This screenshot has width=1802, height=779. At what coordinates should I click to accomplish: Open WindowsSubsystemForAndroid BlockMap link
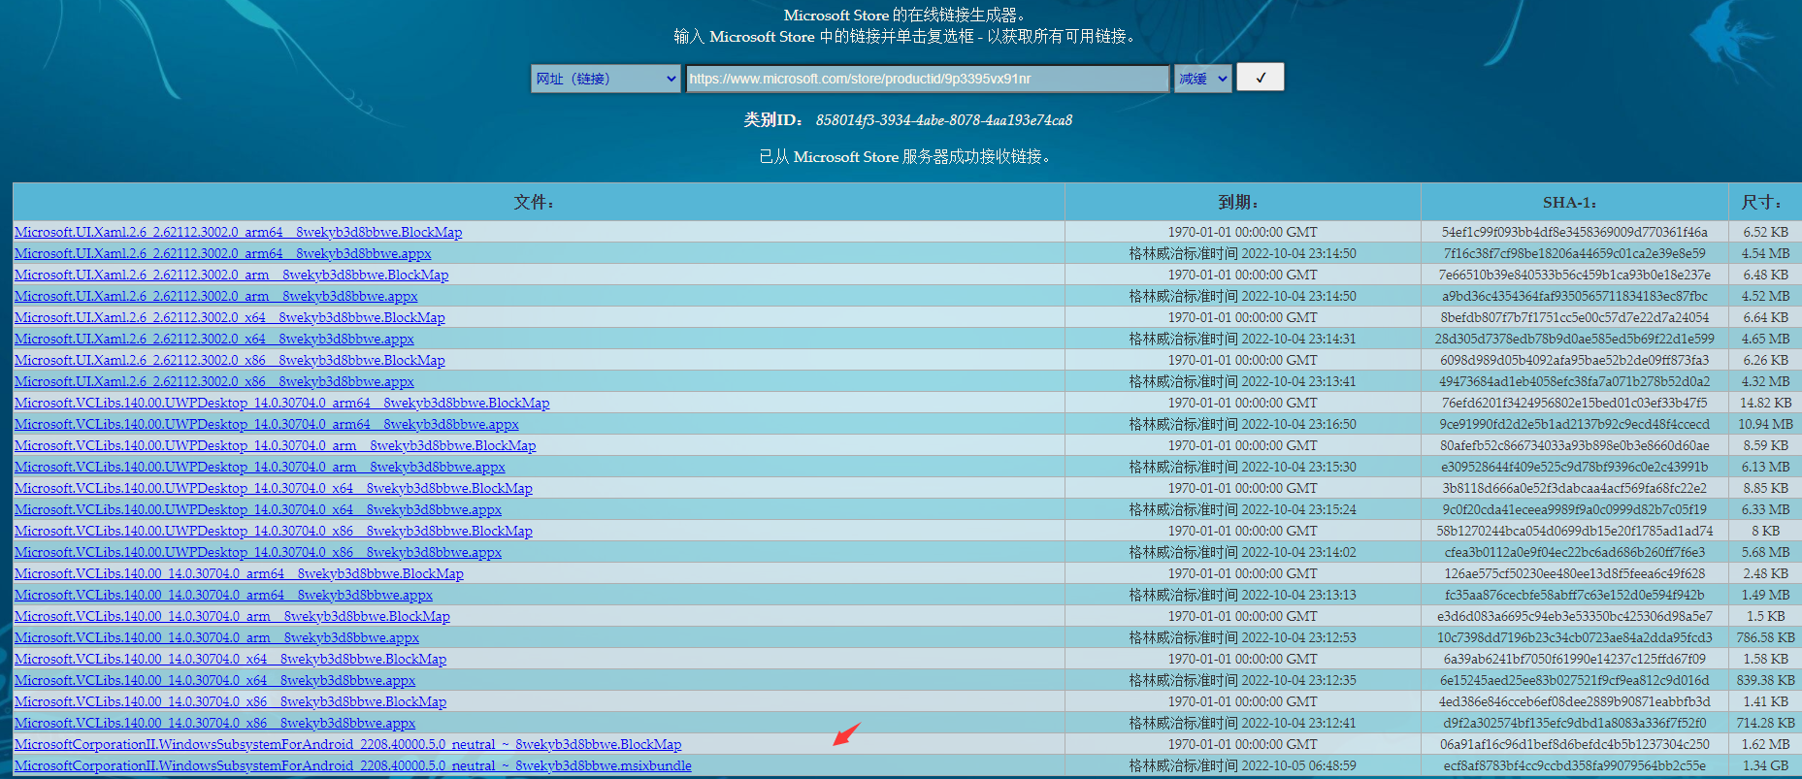pyautogui.click(x=347, y=744)
